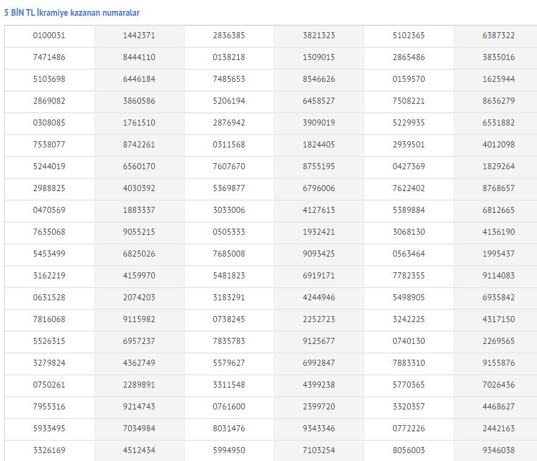Click on number 0427369
This screenshot has height=461, width=537.
point(409,167)
